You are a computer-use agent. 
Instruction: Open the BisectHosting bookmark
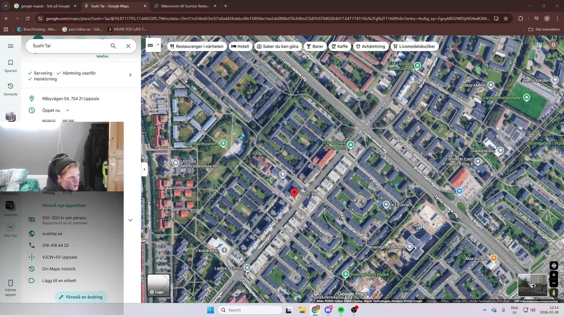[x=37, y=29]
